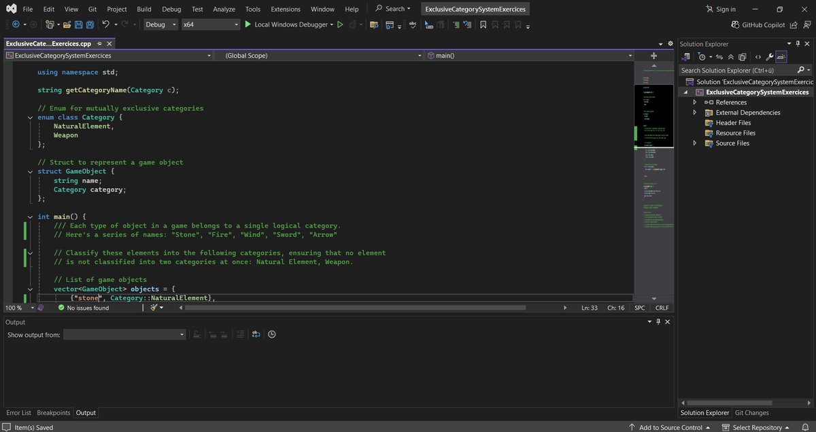Click Sign in at the top right
816x432 pixels.
721,9
